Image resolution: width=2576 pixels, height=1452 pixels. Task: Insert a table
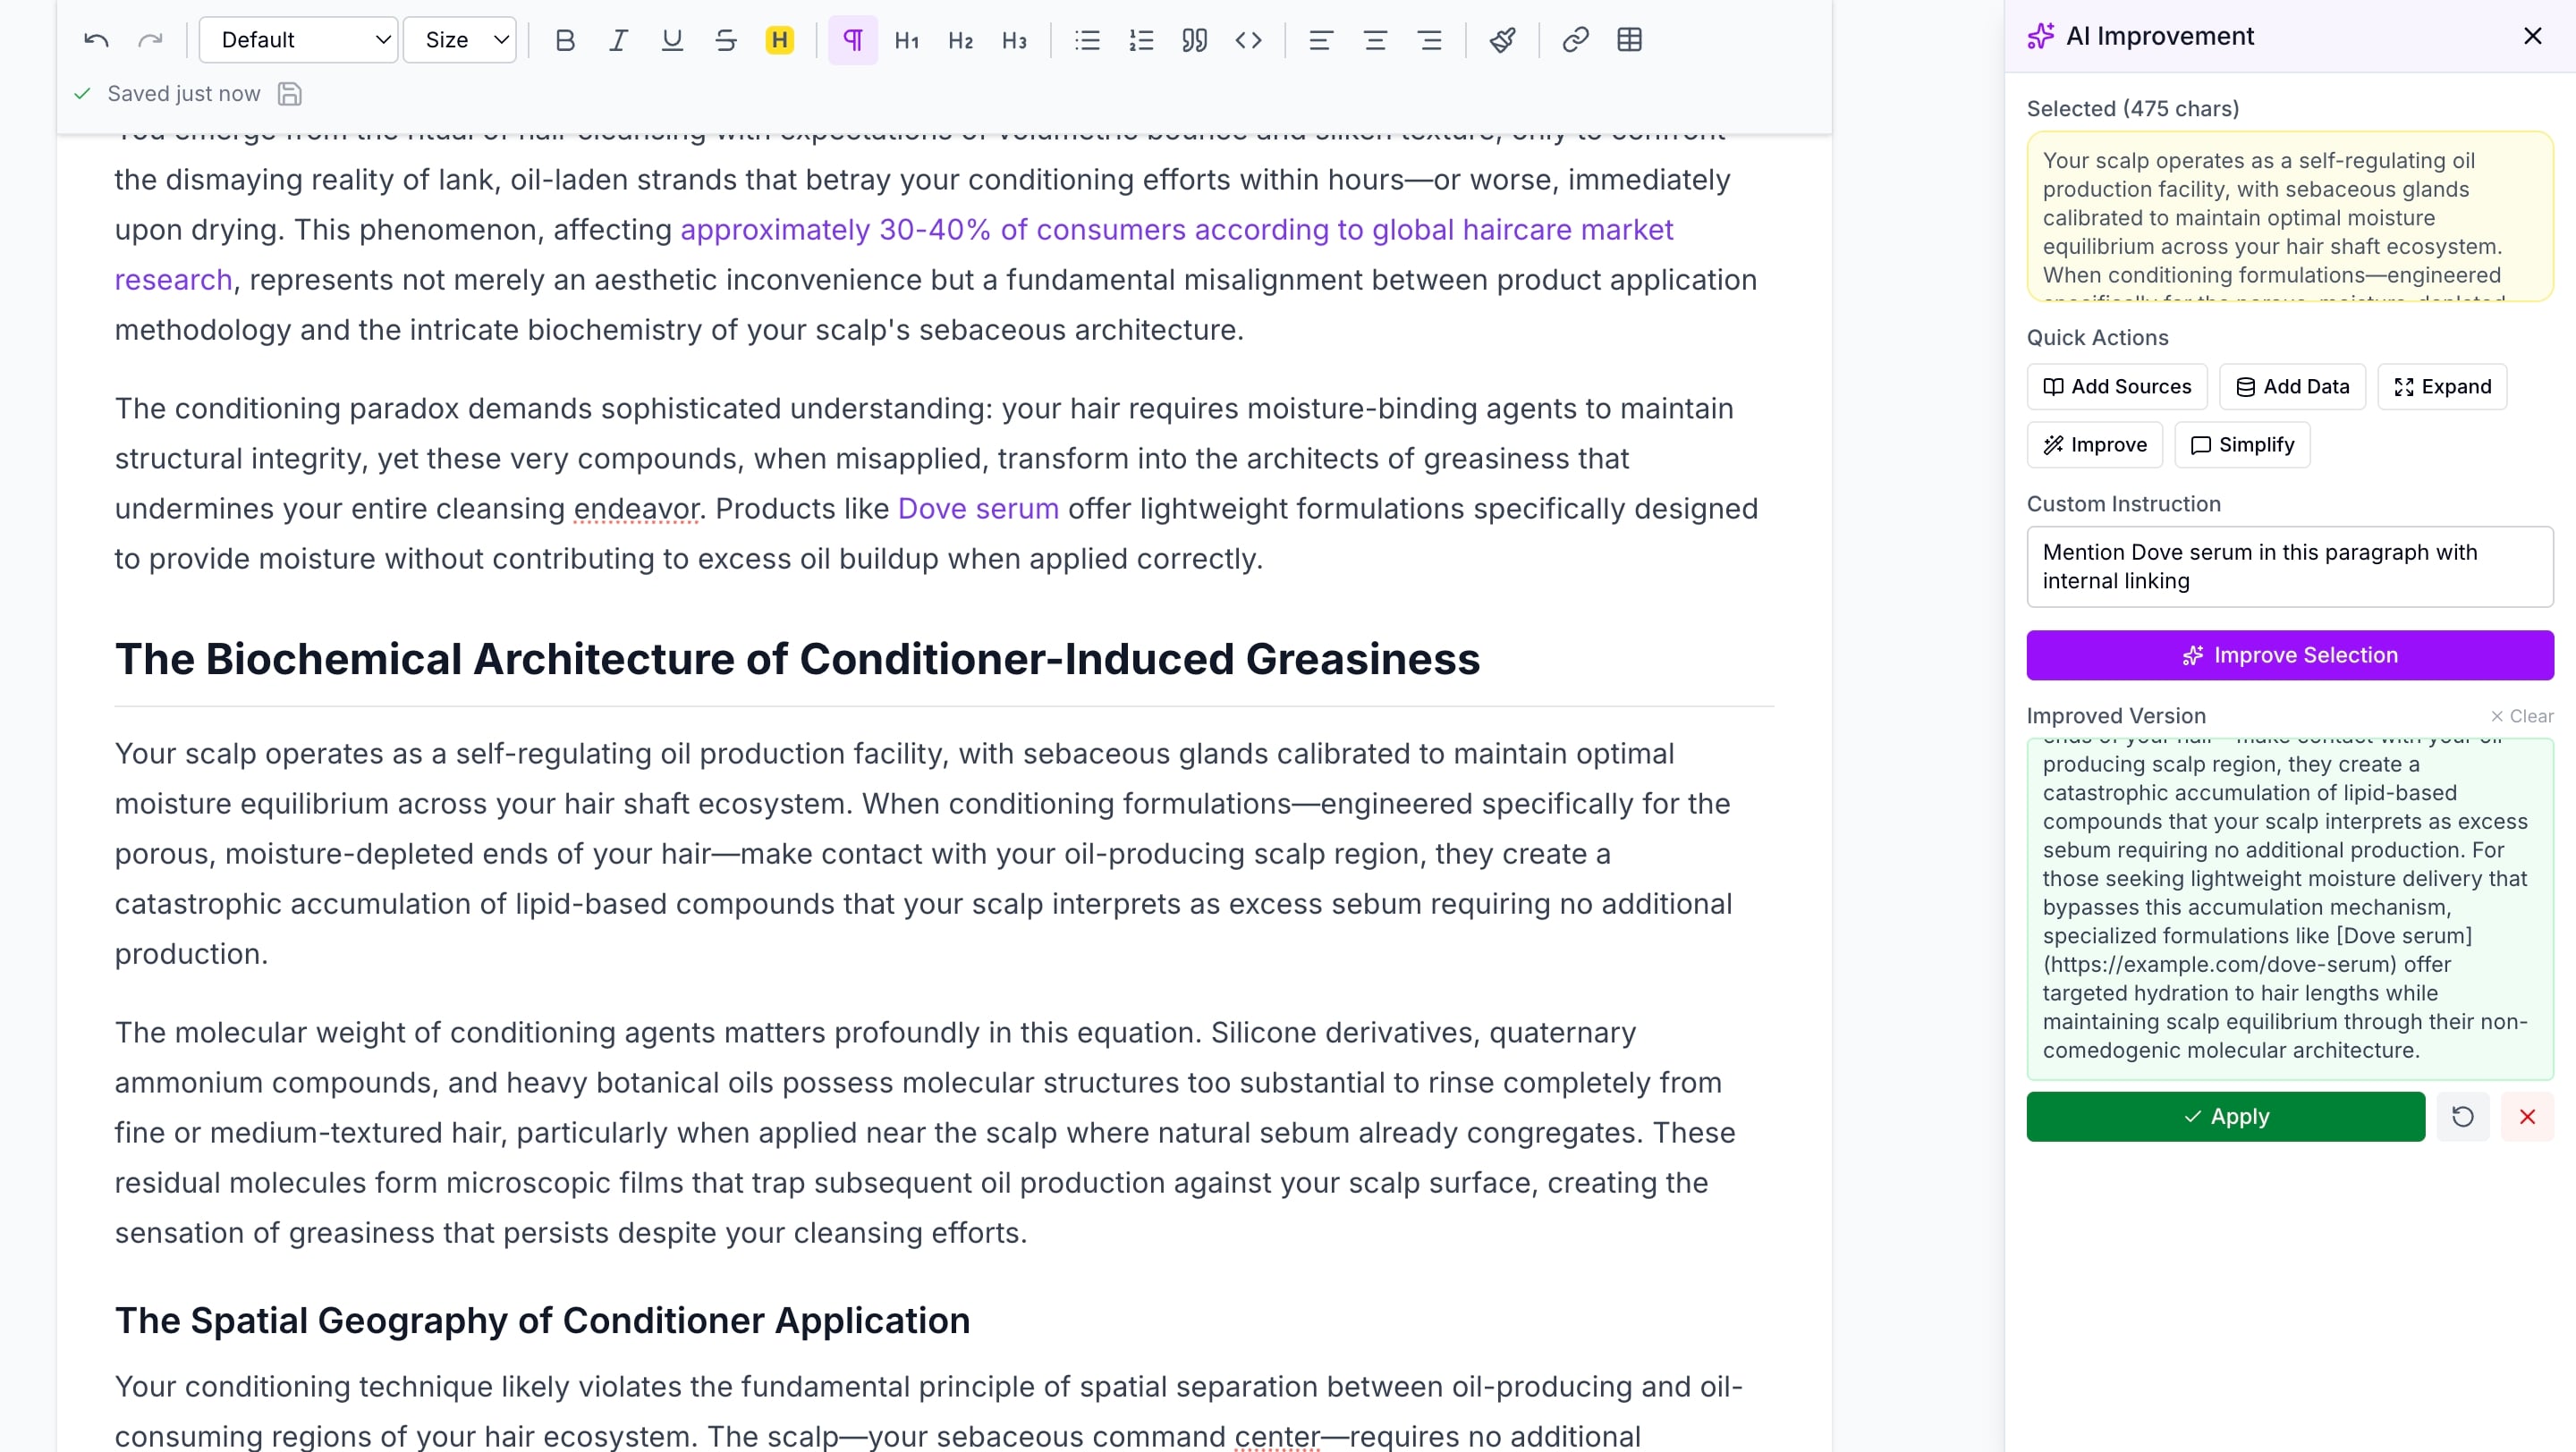point(1629,40)
